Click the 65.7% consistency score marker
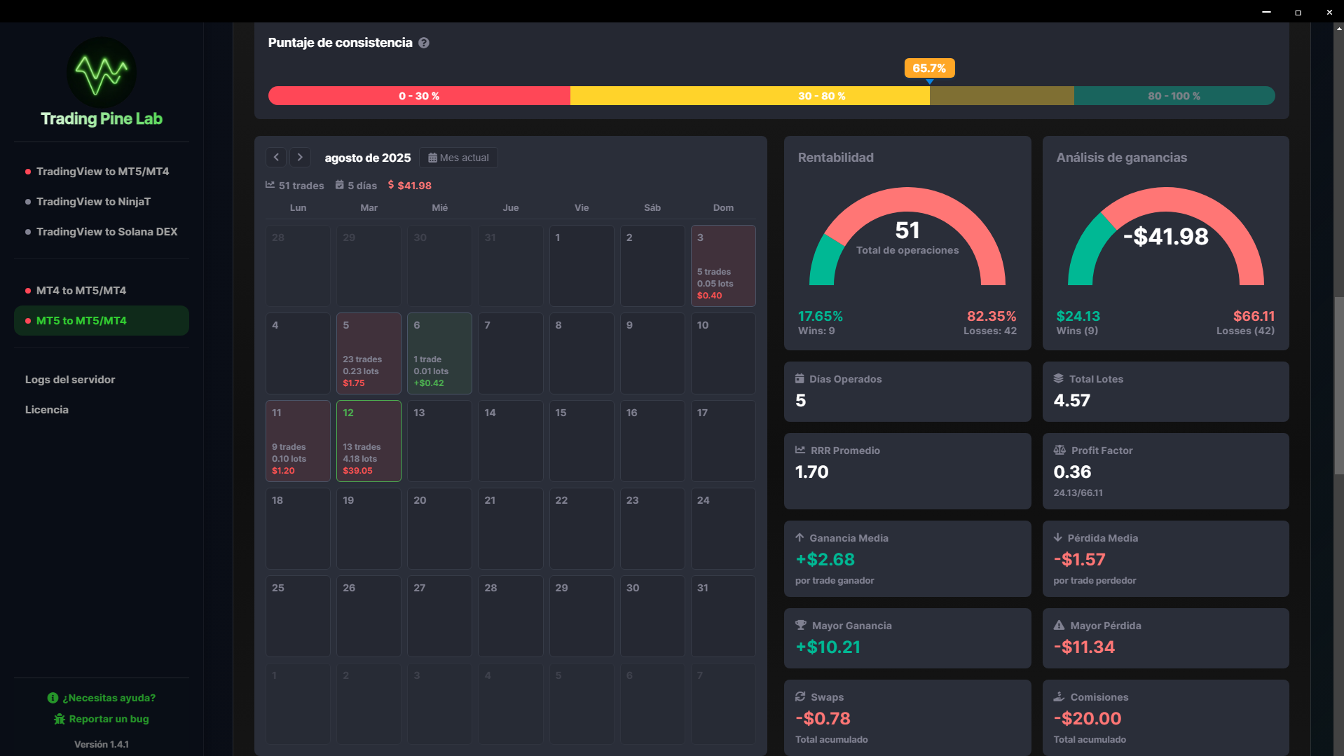The height and width of the screenshot is (756, 1344). click(929, 69)
